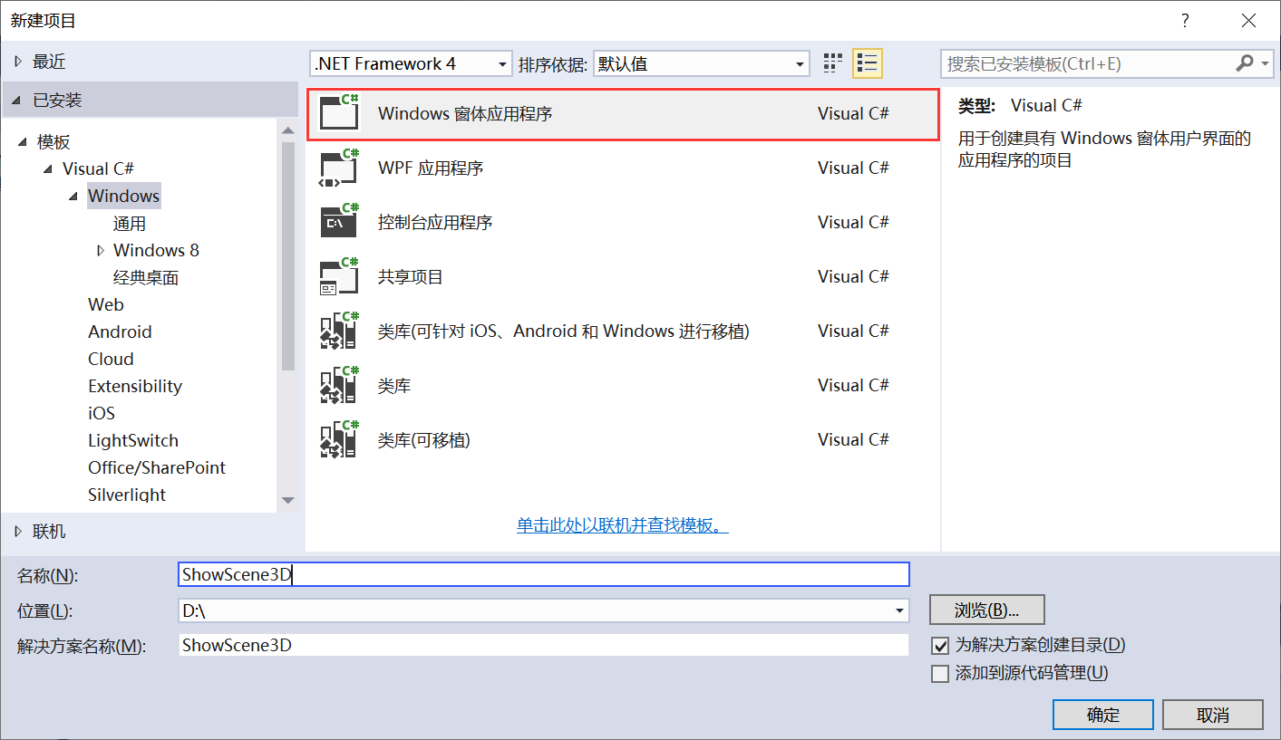Expand the 联机 section

[x=18, y=532]
